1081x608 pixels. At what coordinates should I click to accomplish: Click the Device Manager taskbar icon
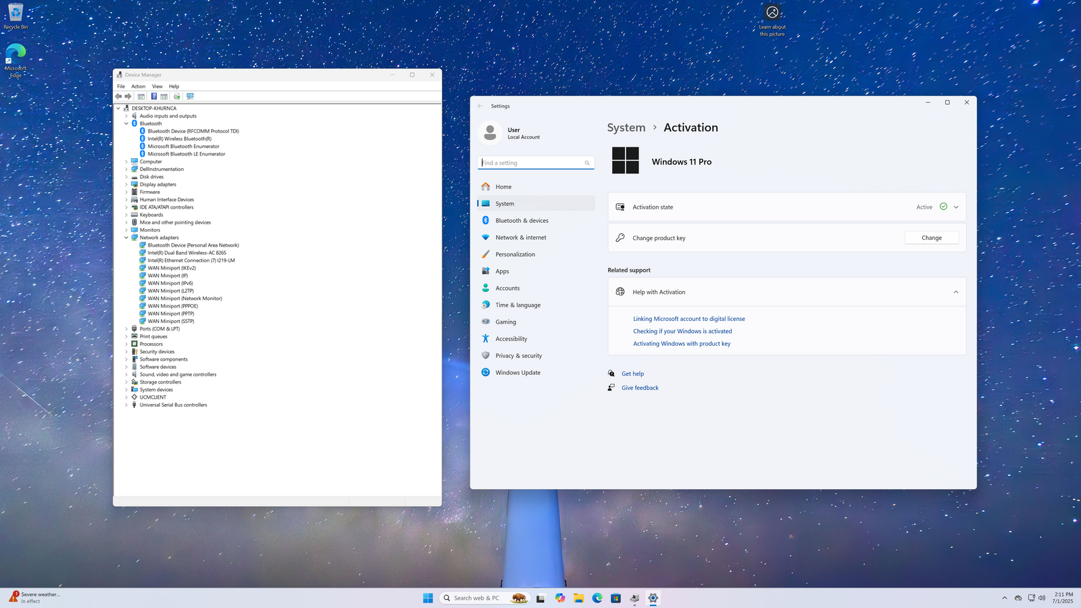click(x=634, y=598)
